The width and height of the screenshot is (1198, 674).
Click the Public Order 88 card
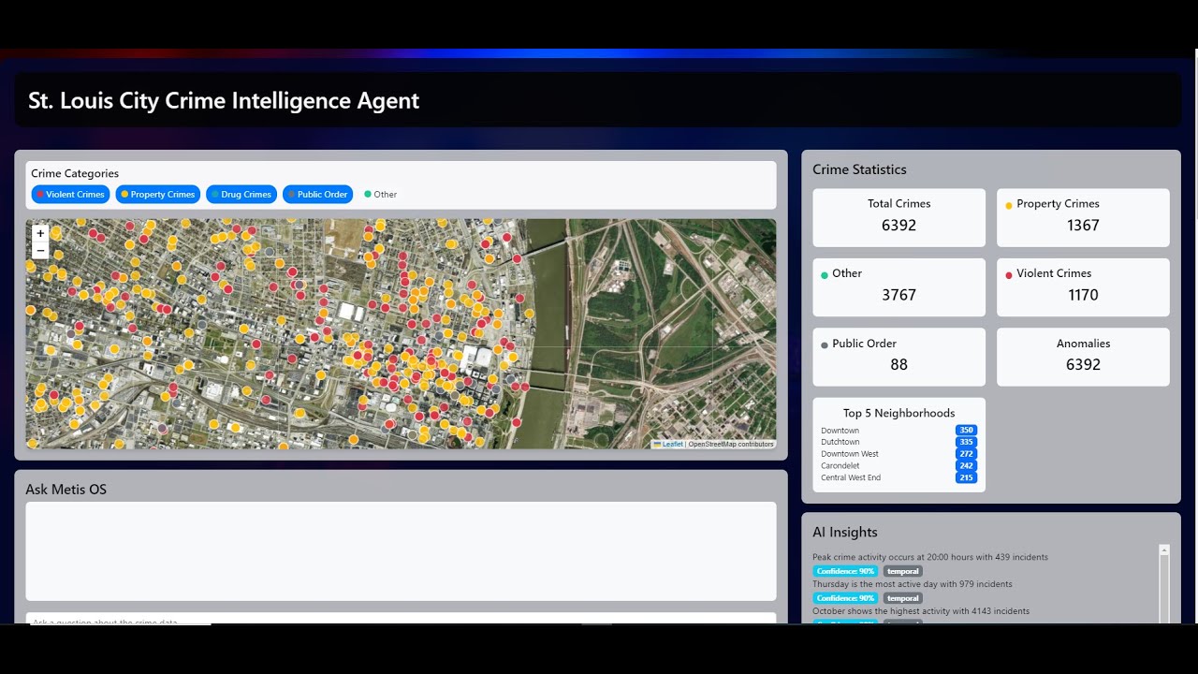coord(898,357)
